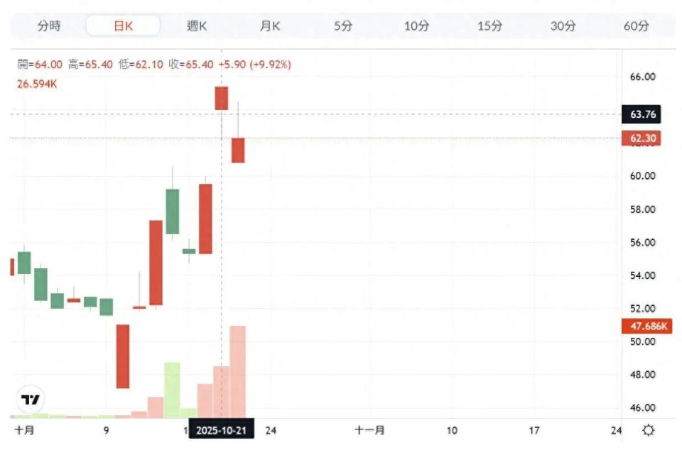Switch to the 分時 tab
This screenshot has height=450, width=682.
49,26
